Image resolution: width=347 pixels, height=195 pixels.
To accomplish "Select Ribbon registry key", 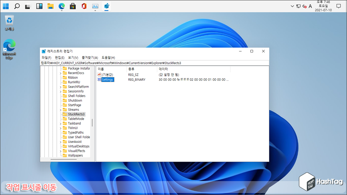I will pos(73,78).
